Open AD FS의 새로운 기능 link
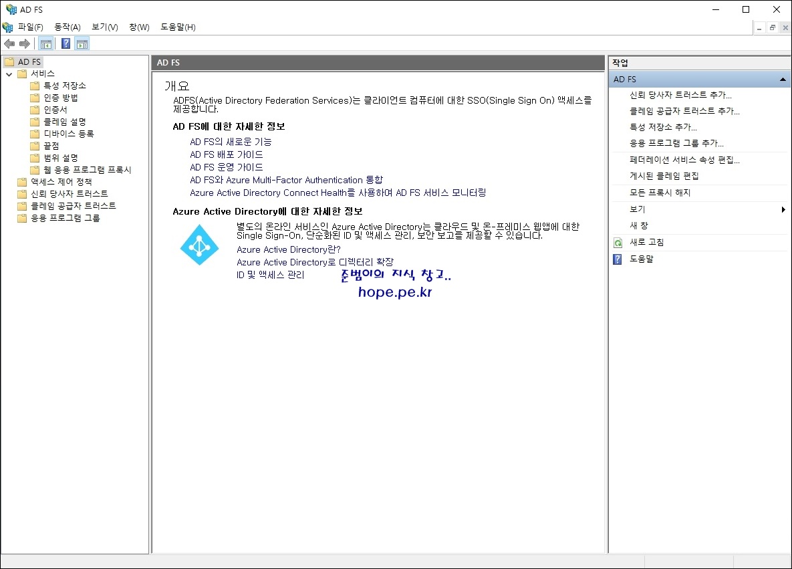 pos(231,142)
